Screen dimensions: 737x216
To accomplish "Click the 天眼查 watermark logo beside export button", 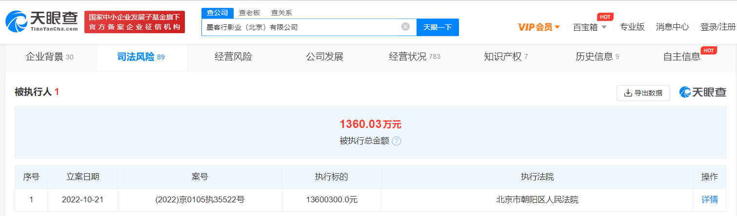I will [703, 92].
